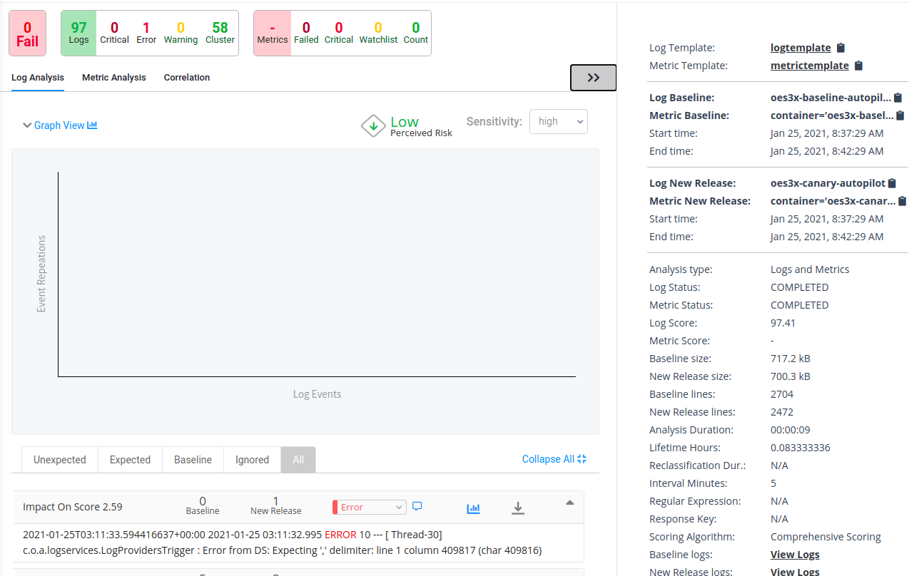Viewport: 909px width, 576px height.
Task: Collapse the Impact On Score event row
Action: point(569,502)
